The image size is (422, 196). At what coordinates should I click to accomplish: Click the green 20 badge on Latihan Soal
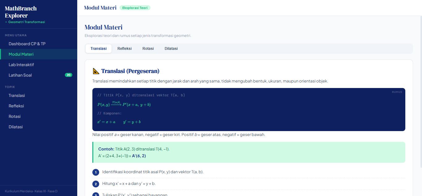69,75
